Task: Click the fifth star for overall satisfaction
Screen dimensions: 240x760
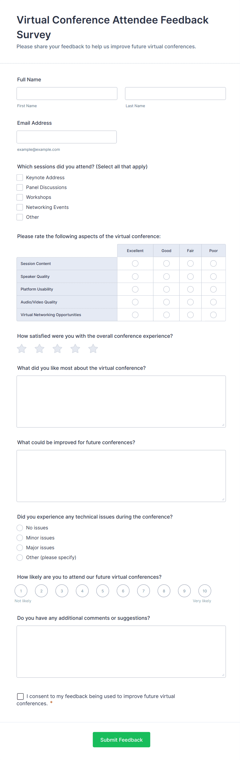Action: coord(93,348)
